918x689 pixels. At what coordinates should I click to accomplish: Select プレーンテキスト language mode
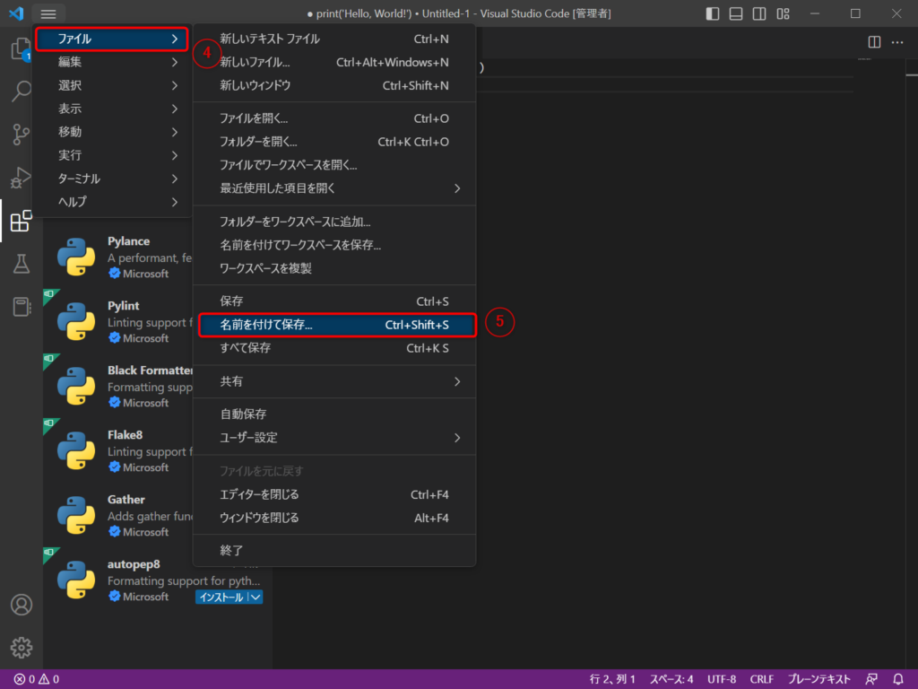(x=818, y=679)
